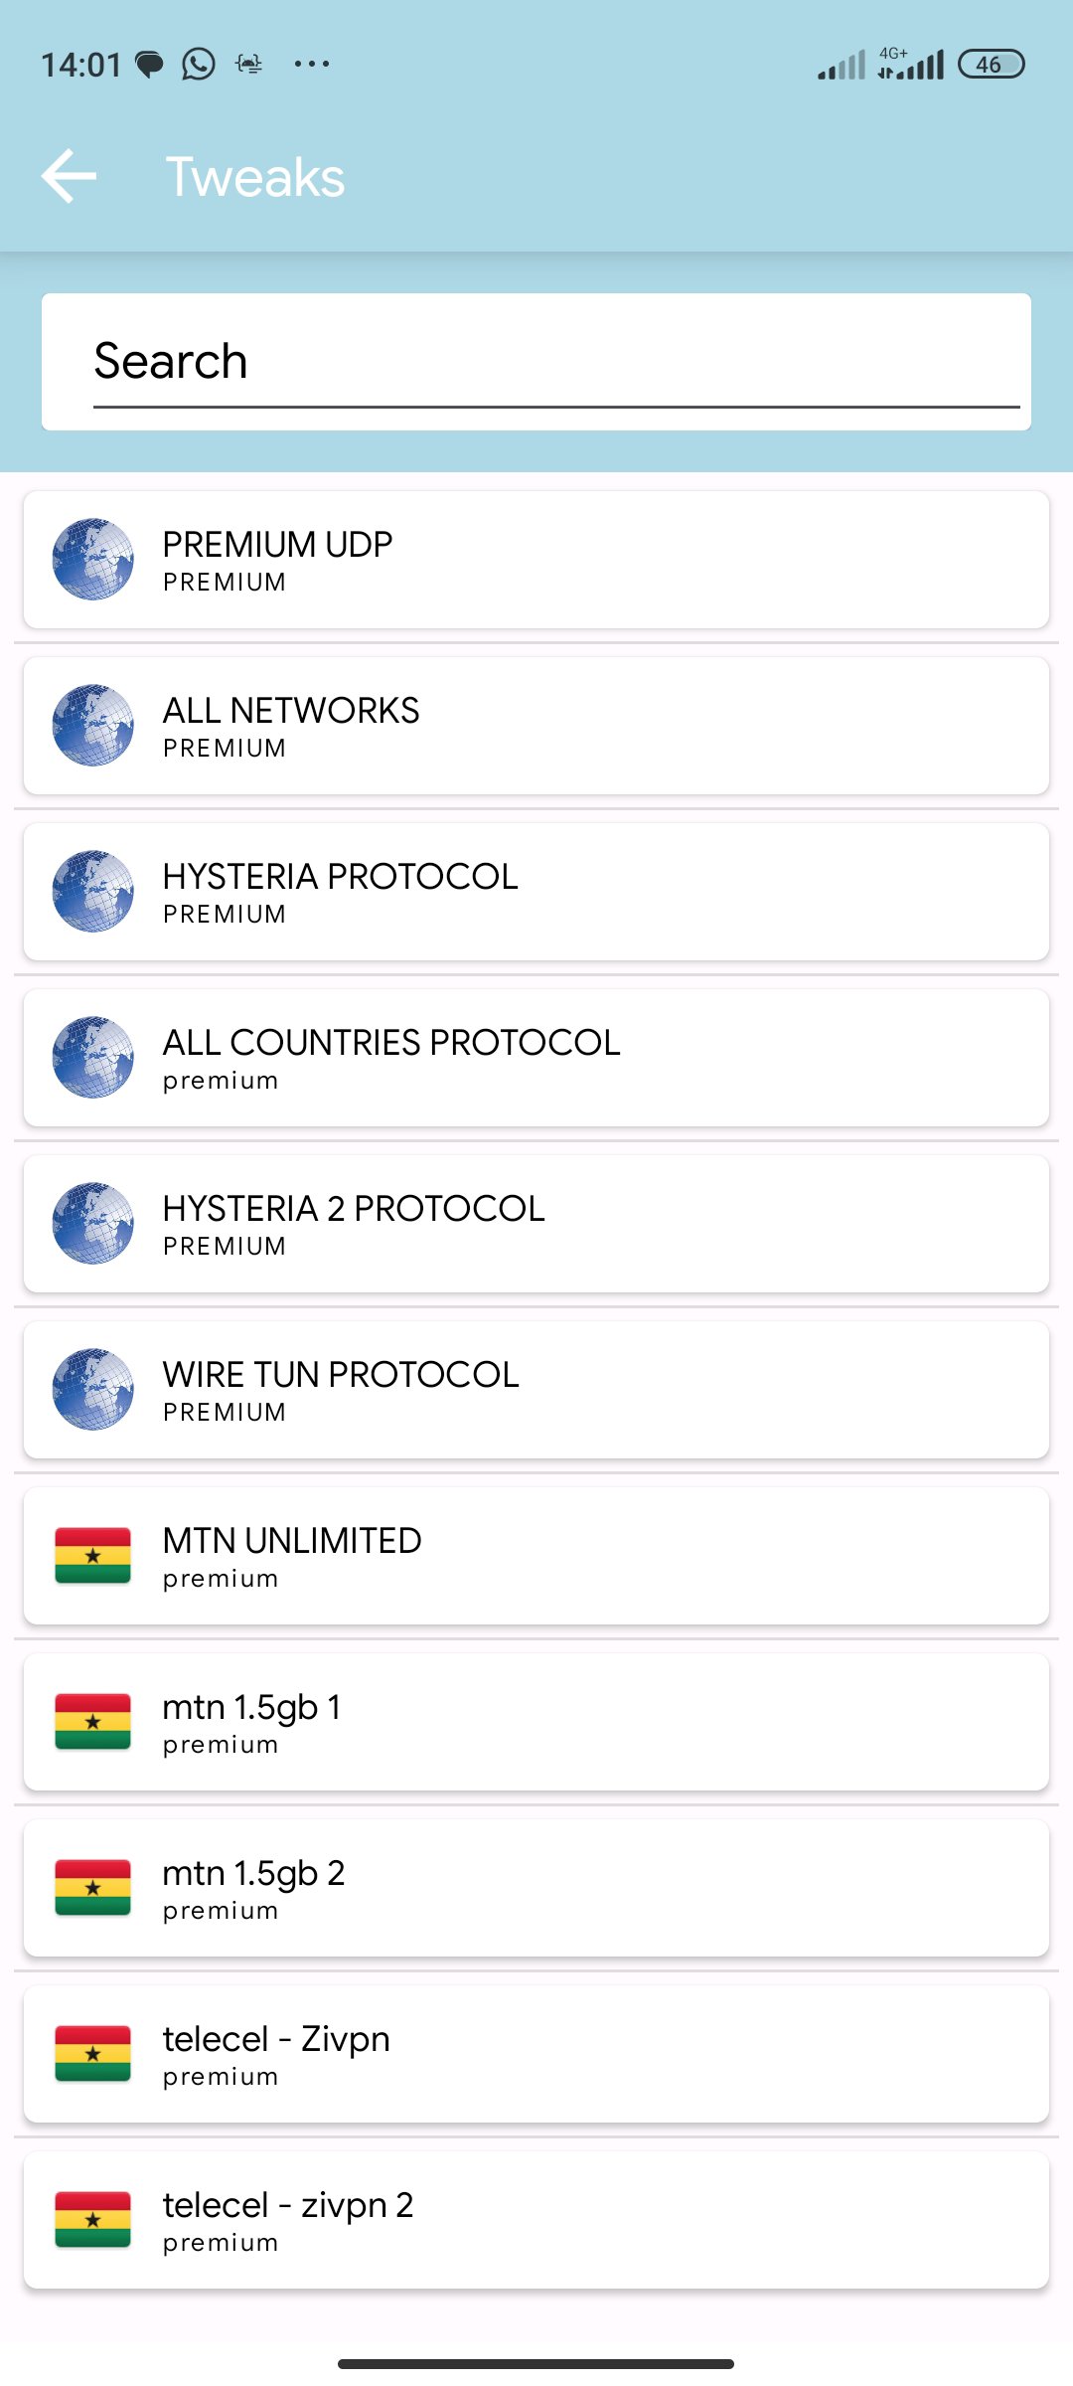Select the ALL NETWORKS tweak

click(536, 726)
